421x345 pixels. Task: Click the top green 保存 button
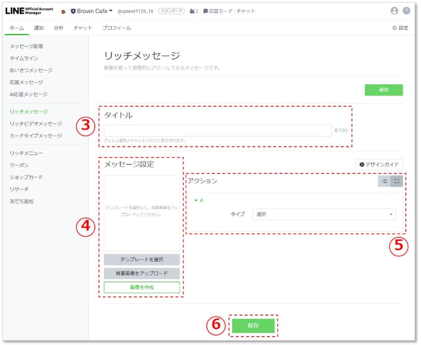click(x=384, y=90)
